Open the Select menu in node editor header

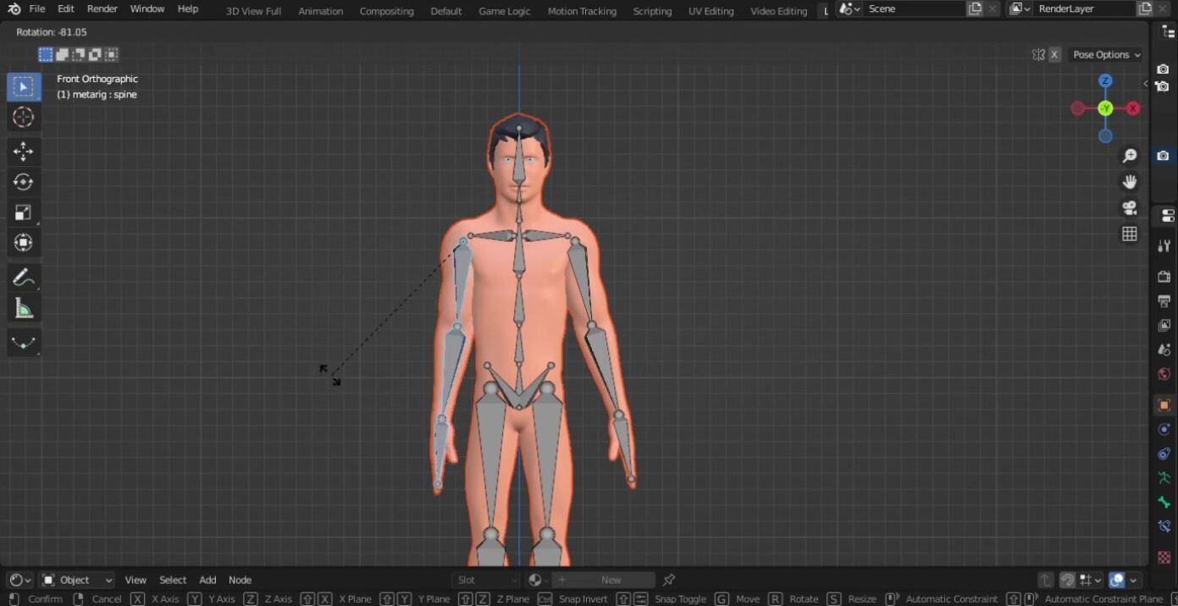(173, 580)
